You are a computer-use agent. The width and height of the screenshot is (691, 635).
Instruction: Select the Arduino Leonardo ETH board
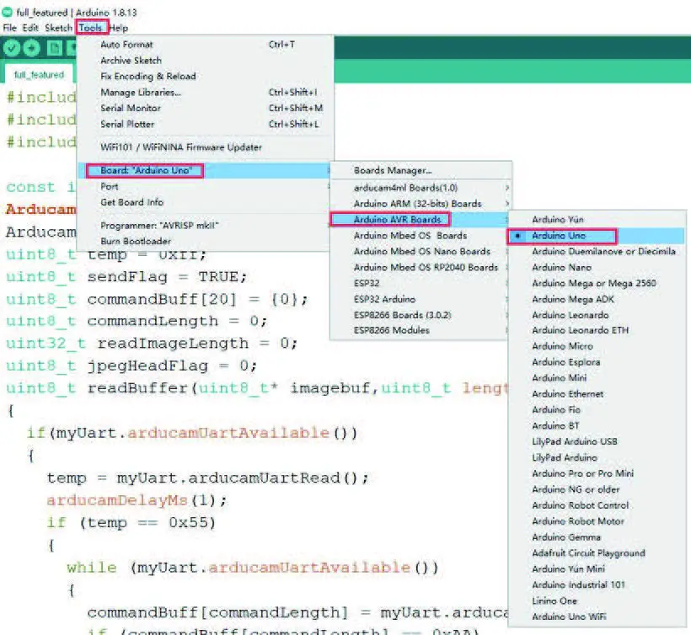pyautogui.click(x=597, y=330)
